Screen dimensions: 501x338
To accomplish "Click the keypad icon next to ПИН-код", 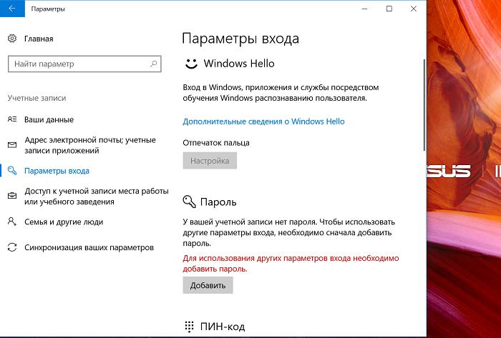I will [189, 326].
